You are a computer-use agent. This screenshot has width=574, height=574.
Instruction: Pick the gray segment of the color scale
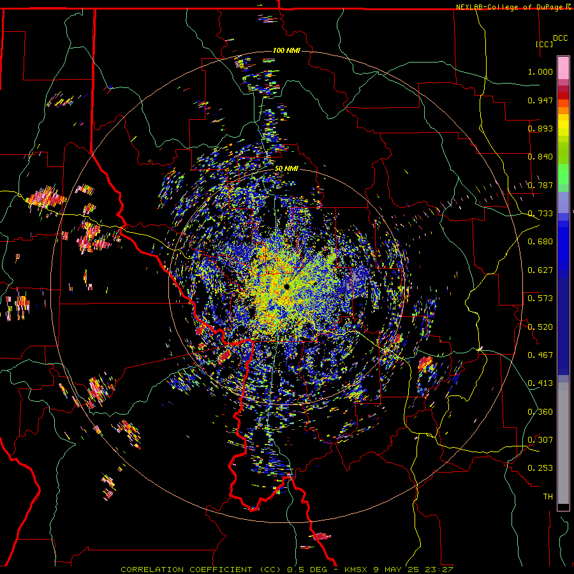pos(563,443)
